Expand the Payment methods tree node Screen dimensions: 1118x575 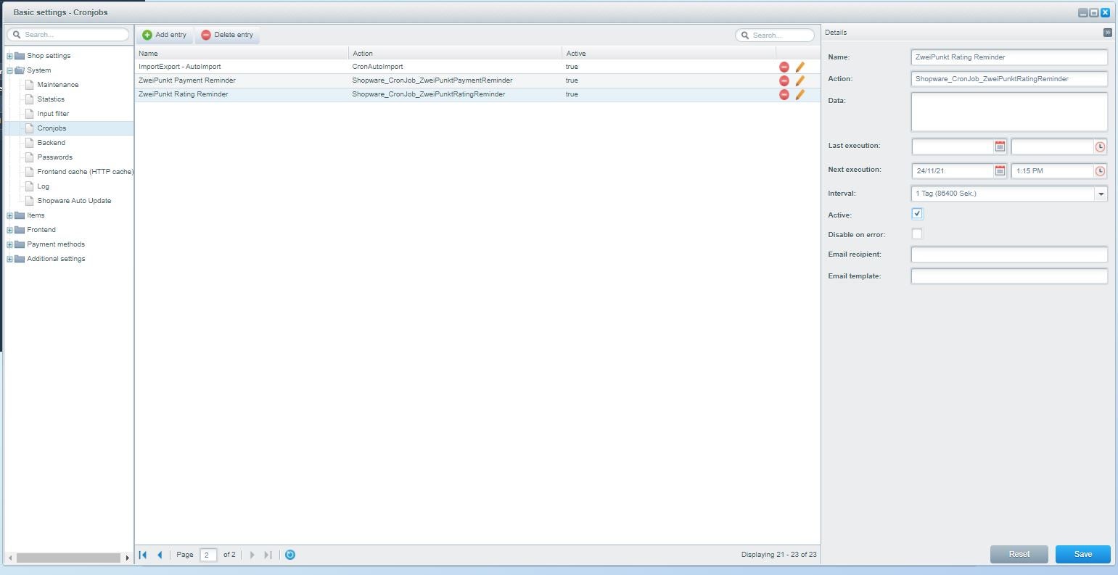pos(9,244)
